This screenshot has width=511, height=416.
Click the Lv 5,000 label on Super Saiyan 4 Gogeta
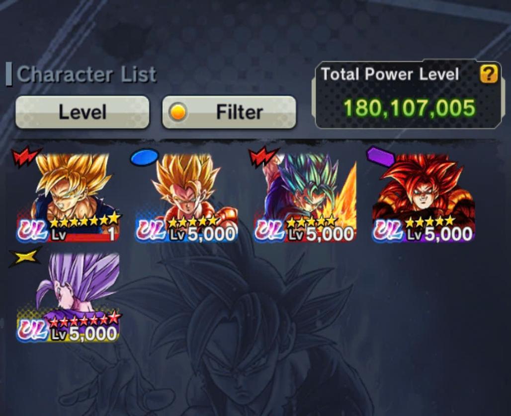pyautogui.click(x=439, y=234)
